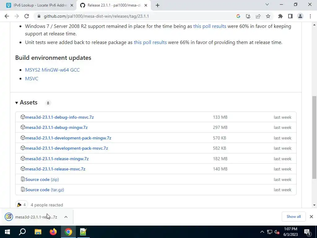Open Chrome three-dot menu
Image resolution: width=317 pixels, height=238 pixels.
click(310, 16)
